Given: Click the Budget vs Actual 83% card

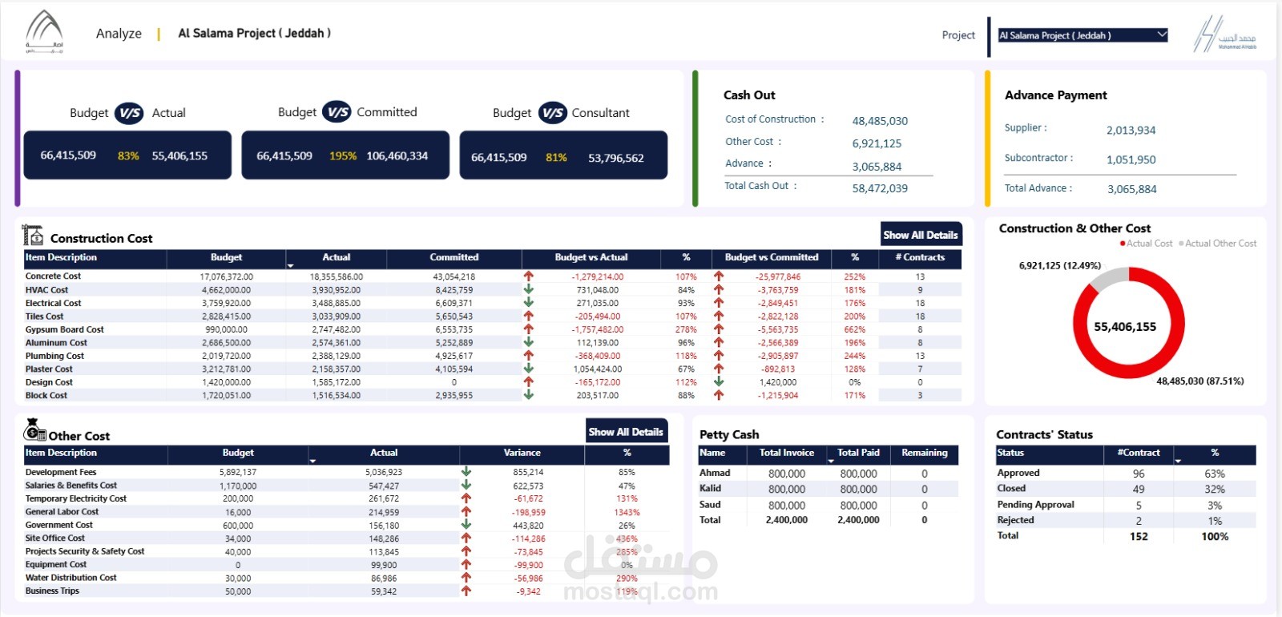Looking at the screenshot, I should tap(127, 155).
